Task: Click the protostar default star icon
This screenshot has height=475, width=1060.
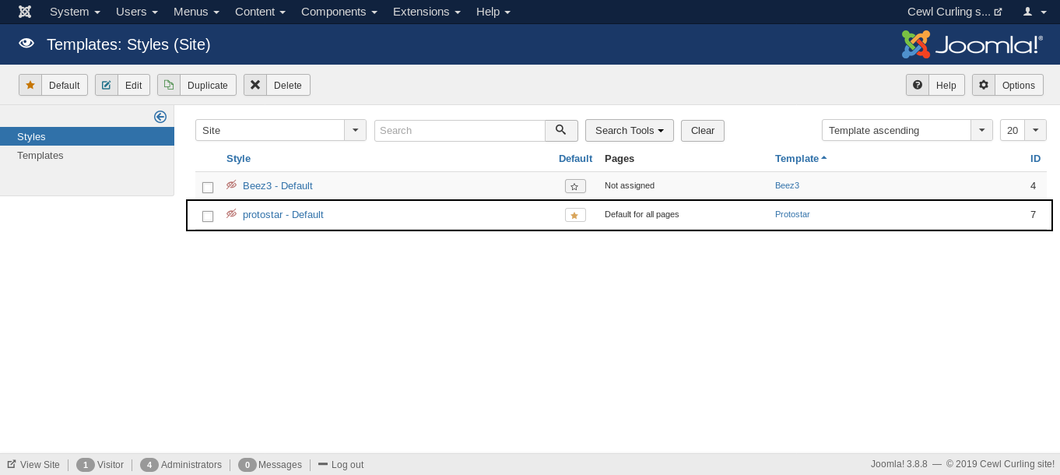Action: (x=574, y=215)
